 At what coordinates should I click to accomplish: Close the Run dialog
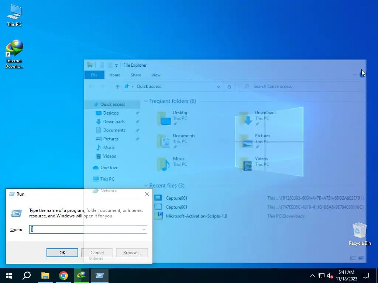(147, 194)
